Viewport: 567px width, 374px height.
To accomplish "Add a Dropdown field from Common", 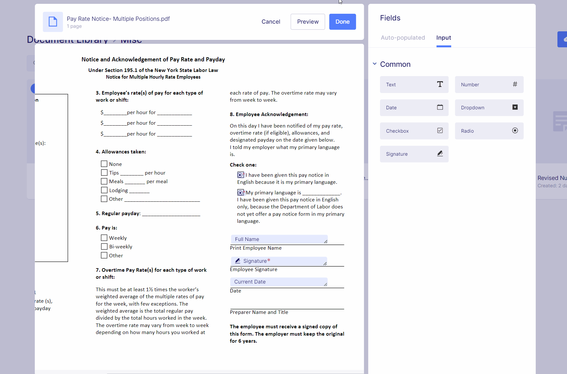I will 489,108.
